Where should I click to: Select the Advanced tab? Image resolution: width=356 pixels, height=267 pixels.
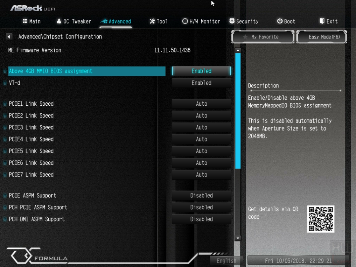tap(116, 21)
